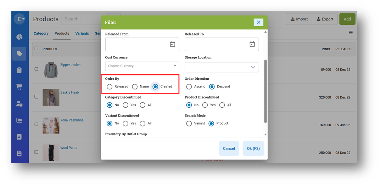
Task: Set Category Discontinued to Yes
Action: [x=125, y=105]
